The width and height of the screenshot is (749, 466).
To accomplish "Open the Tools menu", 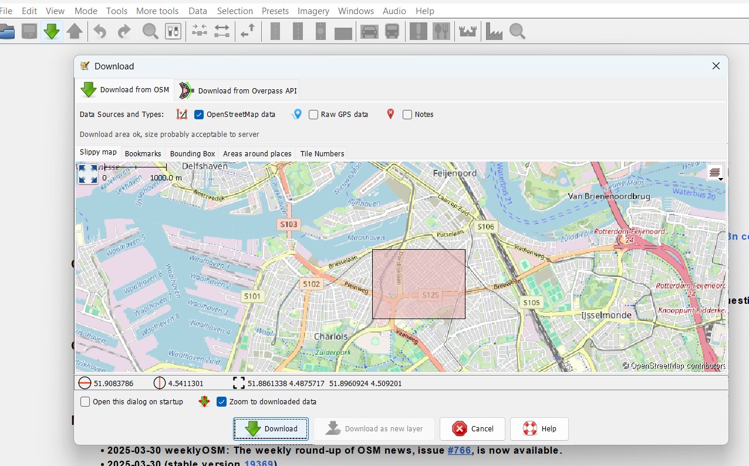I will coord(117,11).
